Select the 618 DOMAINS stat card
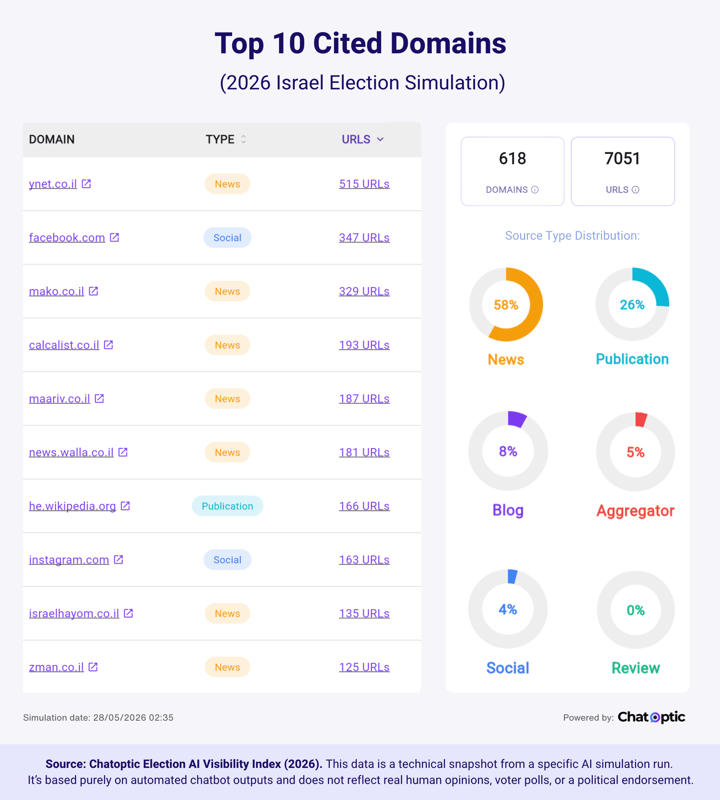 point(512,172)
